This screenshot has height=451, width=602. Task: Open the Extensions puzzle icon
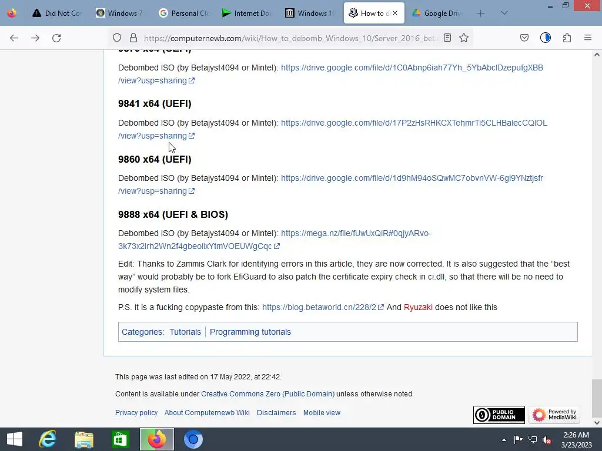[x=567, y=38]
